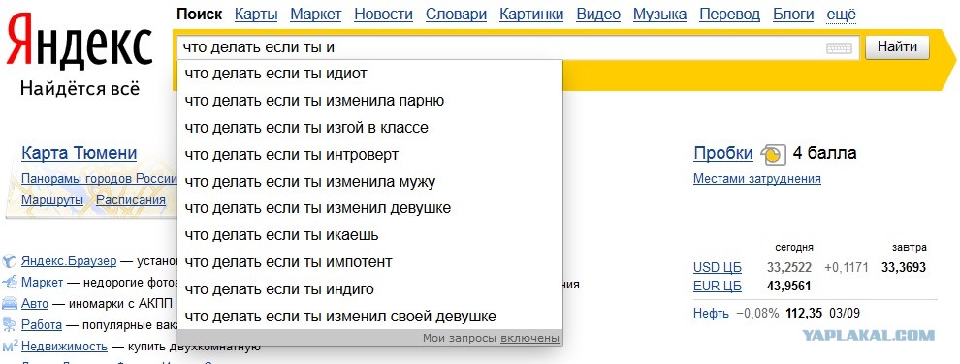Choose suggestion ending with 'индиго'
The height and width of the screenshot is (364, 960).
click(369, 288)
